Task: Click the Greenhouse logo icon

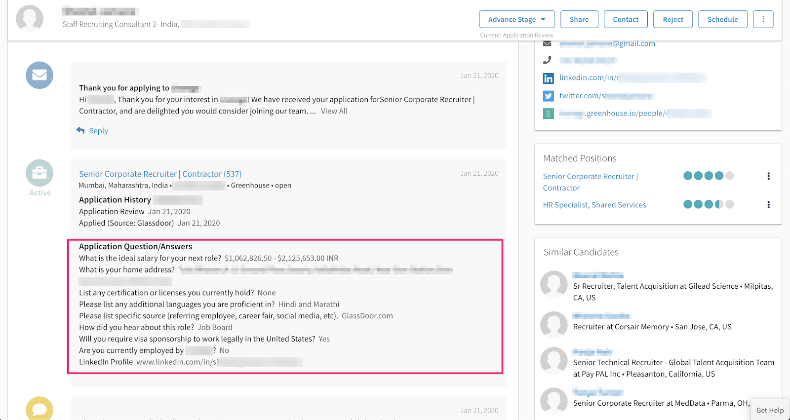Action: 548,114
